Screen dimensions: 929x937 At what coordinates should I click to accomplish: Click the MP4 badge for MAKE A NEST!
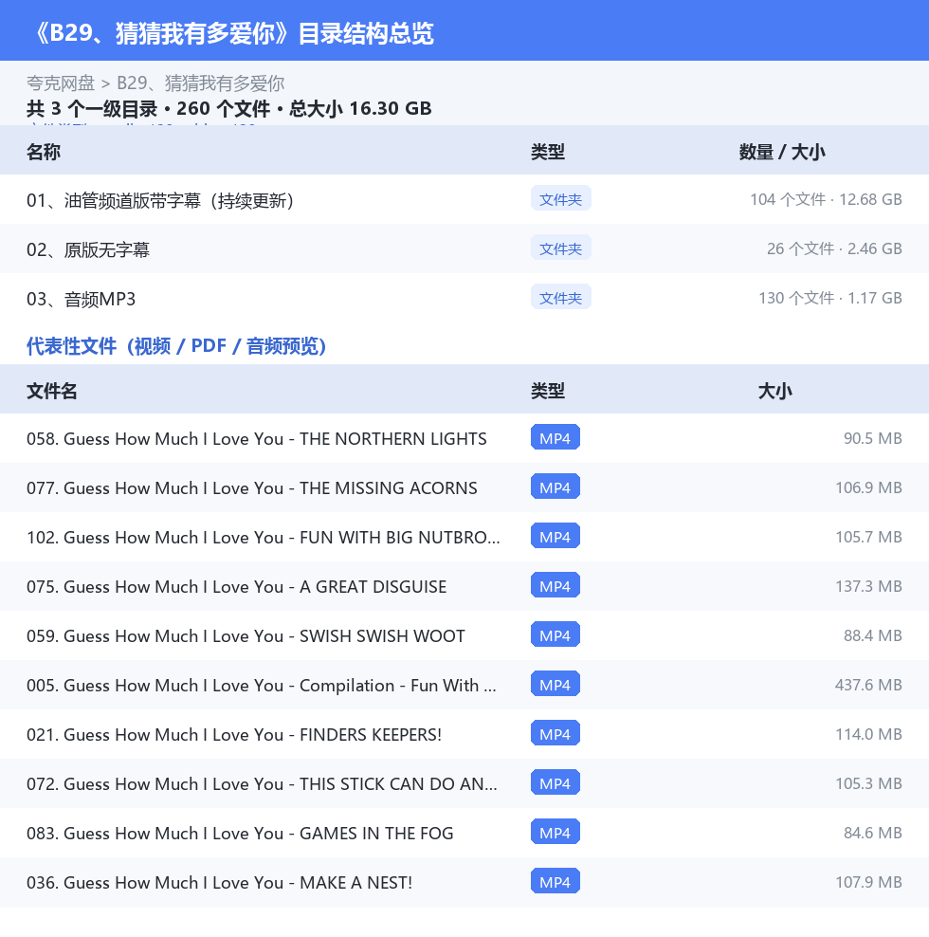(x=555, y=881)
